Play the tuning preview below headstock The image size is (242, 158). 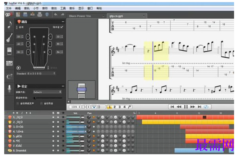pos(18,68)
